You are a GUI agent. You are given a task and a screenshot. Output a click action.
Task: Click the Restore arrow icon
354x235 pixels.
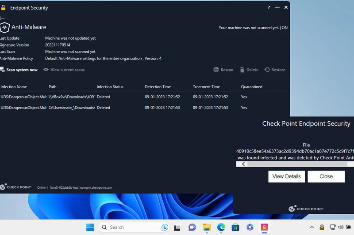[267, 70]
